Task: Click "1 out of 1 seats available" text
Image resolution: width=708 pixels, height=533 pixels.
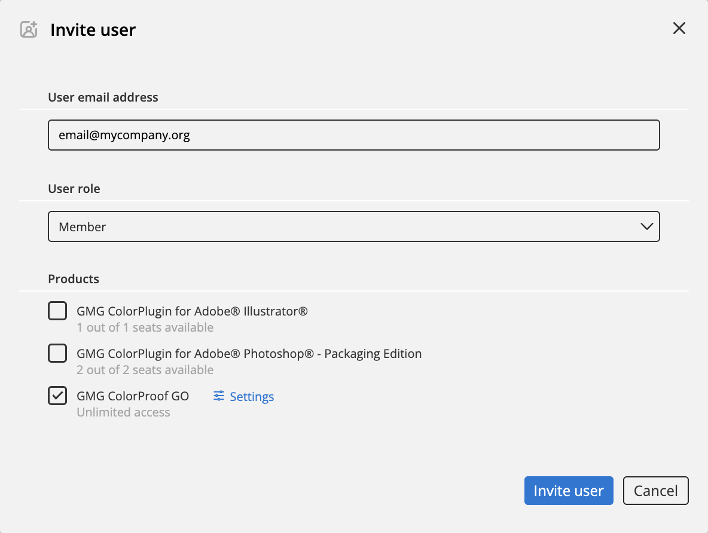Action: click(x=145, y=327)
